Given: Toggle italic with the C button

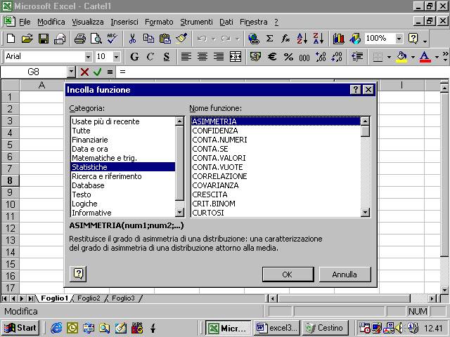Looking at the screenshot, I should click(150, 56).
